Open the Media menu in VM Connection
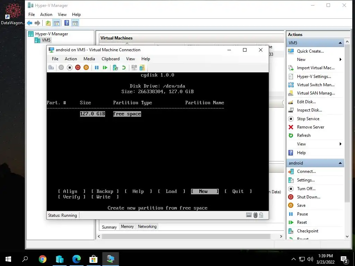This screenshot has height=266, width=355. (x=89, y=59)
